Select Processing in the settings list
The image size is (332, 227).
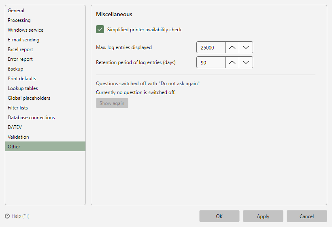point(45,20)
